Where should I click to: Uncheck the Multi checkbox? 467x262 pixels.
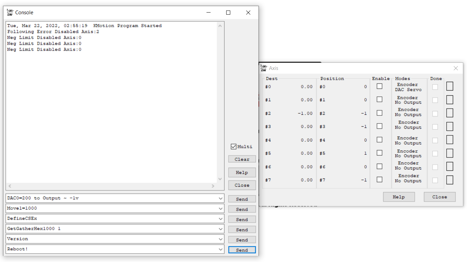[x=233, y=147]
